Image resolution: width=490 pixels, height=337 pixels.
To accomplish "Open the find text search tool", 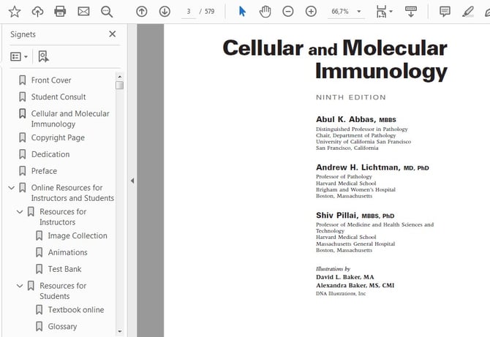I will 107,12.
